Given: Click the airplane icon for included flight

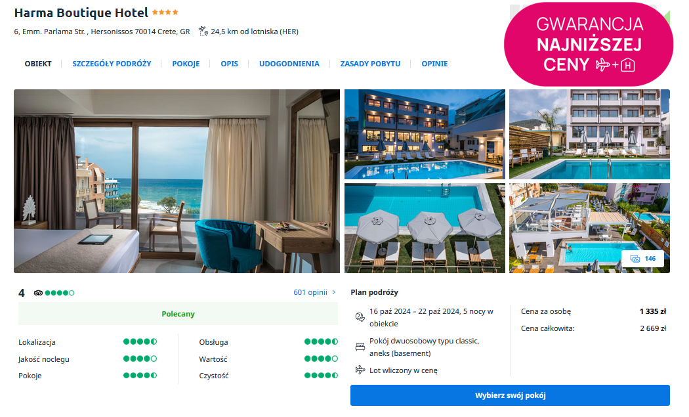Looking at the screenshot, I should pos(360,370).
